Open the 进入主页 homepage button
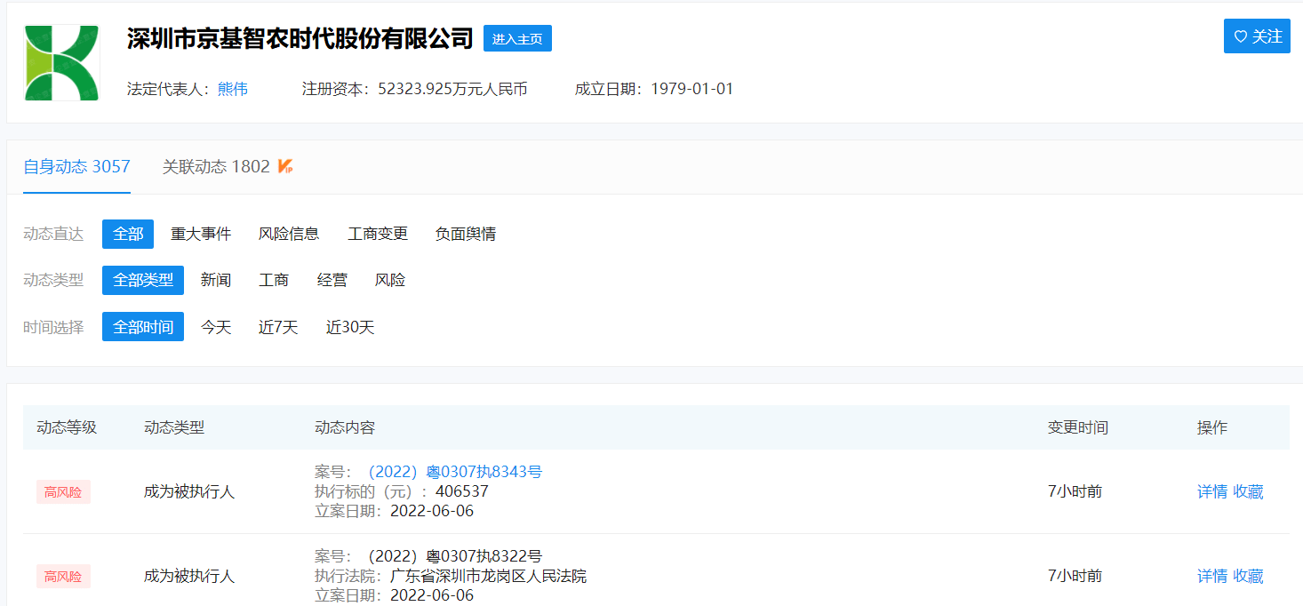The width and height of the screenshot is (1303, 606). (517, 38)
